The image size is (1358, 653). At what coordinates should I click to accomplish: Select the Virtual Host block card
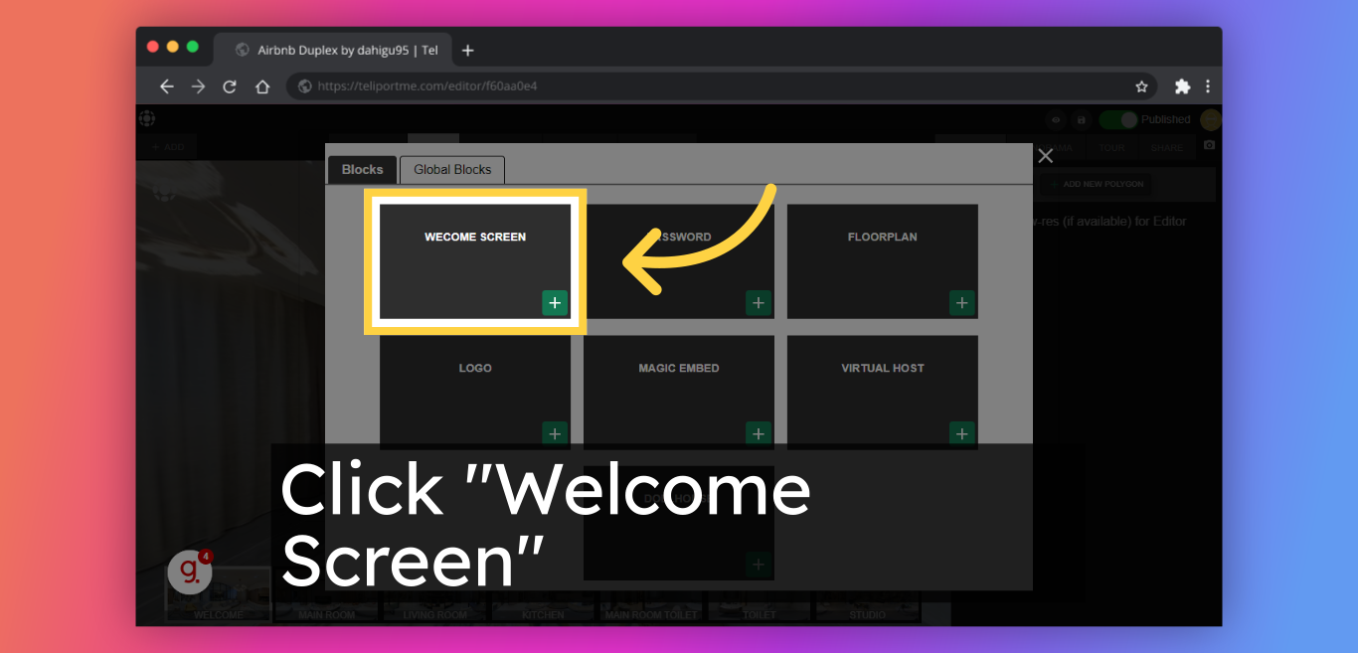pos(883,393)
